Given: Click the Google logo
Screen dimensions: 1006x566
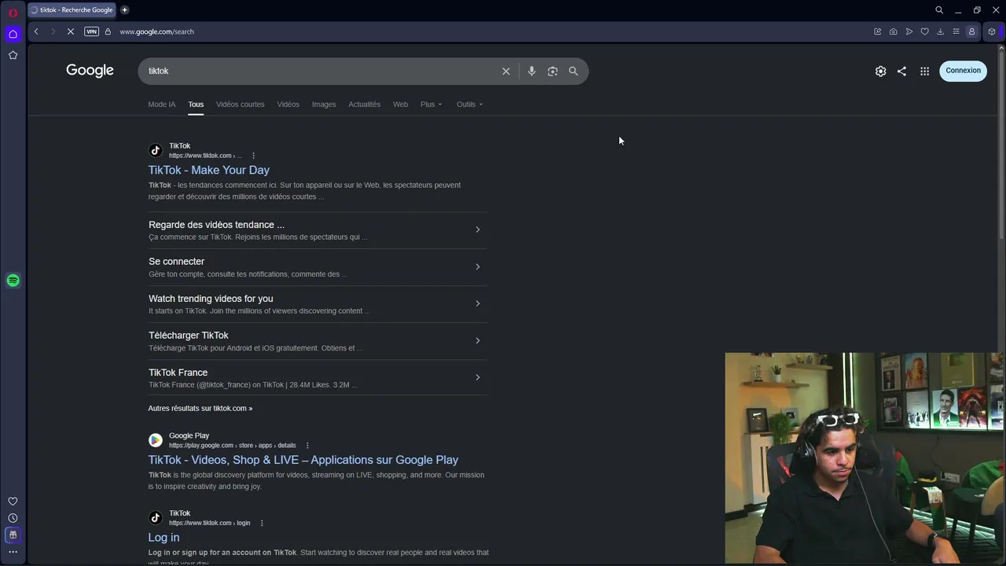Looking at the screenshot, I should pos(90,70).
